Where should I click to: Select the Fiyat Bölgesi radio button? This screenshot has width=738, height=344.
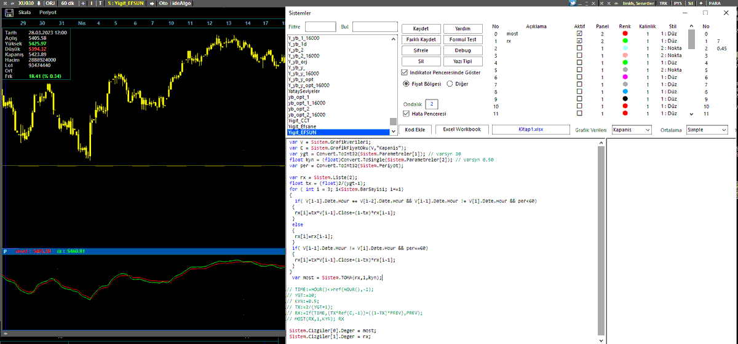coord(406,84)
